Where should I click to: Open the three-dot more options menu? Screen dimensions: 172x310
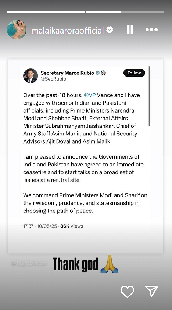[x=151, y=30]
